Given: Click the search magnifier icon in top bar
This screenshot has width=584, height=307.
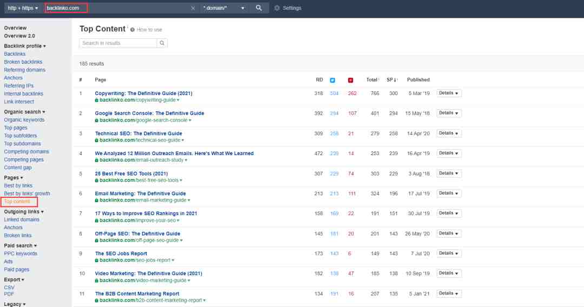Looking at the screenshot, I should 258,8.
